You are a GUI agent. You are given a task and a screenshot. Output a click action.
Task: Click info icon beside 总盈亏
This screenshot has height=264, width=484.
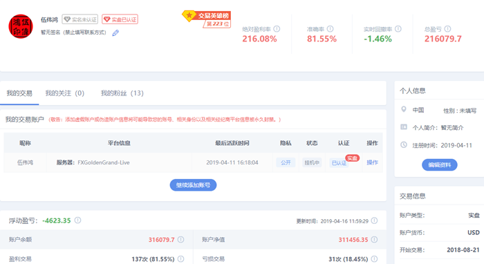coord(447,29)
